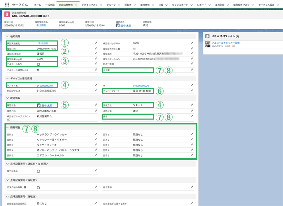The image size is (283, 206).
Task: Collapse 点呼記録簿用<運転前・後 共通> section
Action: point(7,164)
